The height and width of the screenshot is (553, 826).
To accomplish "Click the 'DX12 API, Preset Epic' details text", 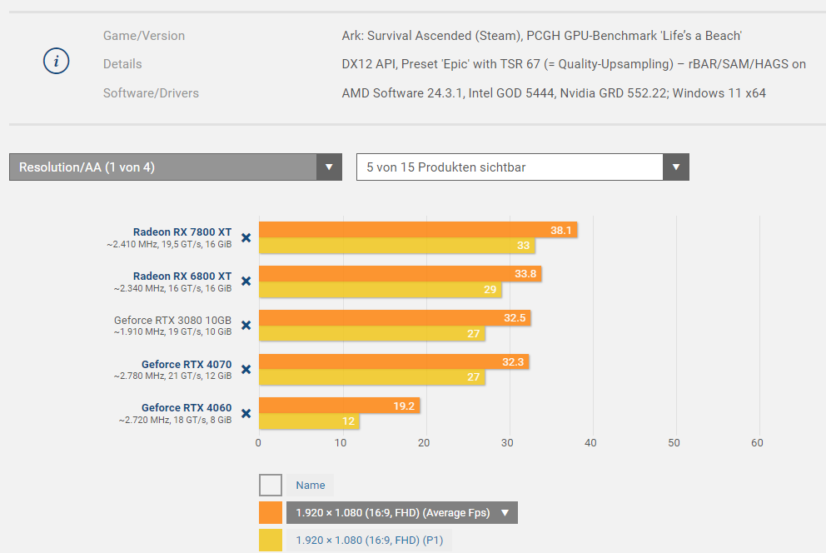I will point(574,64).
